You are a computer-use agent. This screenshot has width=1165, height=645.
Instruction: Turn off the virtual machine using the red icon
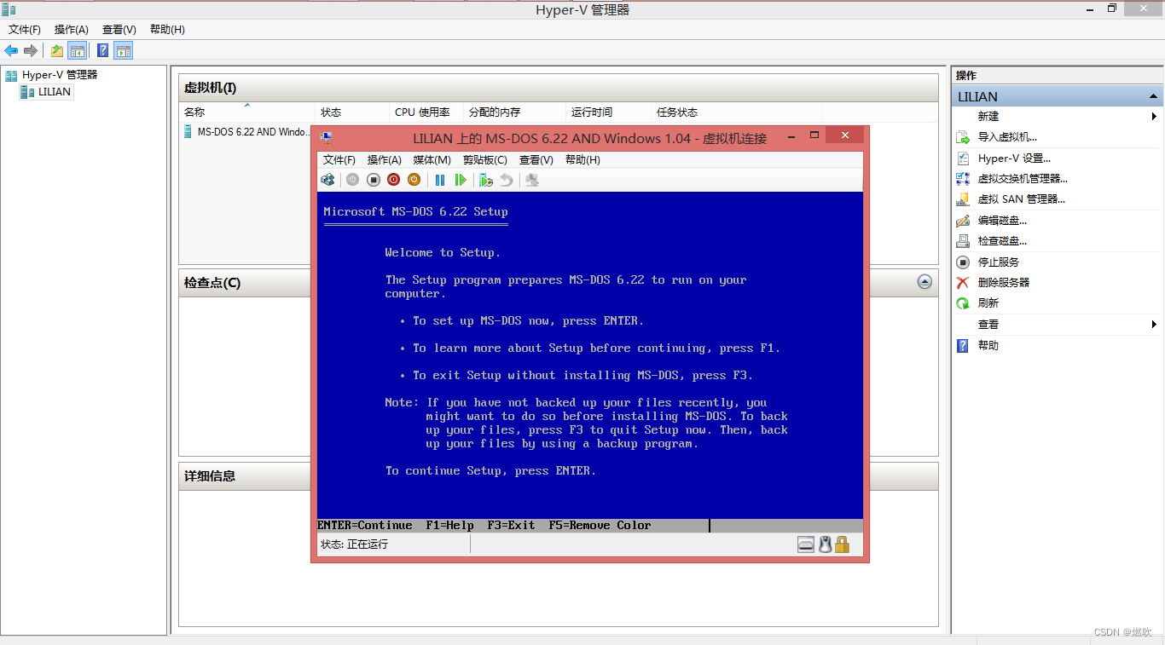click(x=393, y=180)
